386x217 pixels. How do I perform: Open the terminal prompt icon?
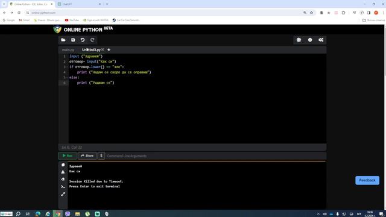click(x=63, y=187)
